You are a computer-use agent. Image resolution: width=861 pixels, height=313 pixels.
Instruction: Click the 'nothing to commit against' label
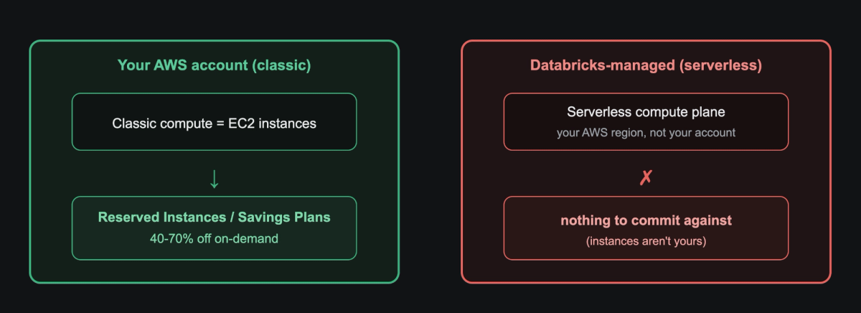click(x=646, y=220)
